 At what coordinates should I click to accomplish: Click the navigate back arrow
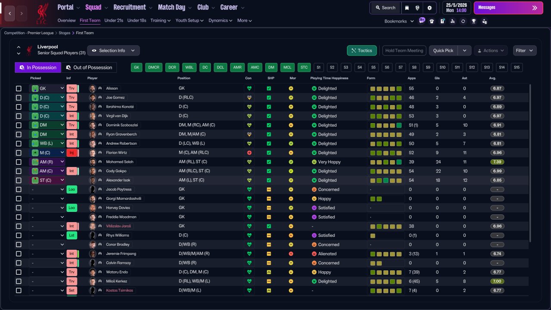10,13
